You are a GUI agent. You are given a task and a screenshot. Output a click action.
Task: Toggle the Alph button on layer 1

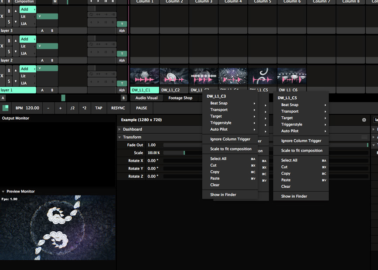[122, 90]
